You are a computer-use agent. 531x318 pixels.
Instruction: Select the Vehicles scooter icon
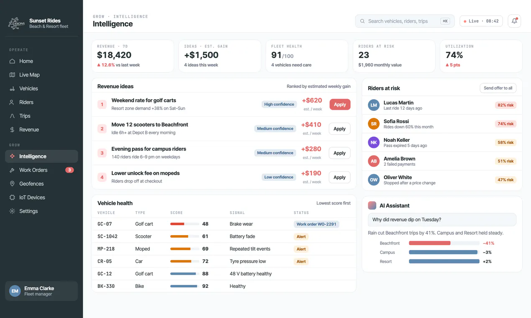coord(12,89)
